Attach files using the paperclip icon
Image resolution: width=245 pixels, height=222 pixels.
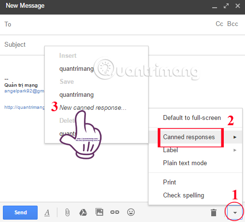[x=68, y=213]
